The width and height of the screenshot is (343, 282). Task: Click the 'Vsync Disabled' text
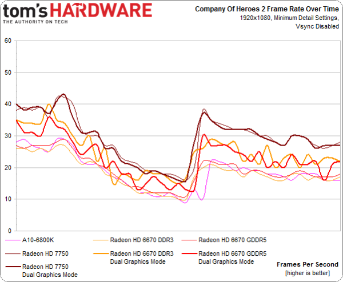pos(317,26)
